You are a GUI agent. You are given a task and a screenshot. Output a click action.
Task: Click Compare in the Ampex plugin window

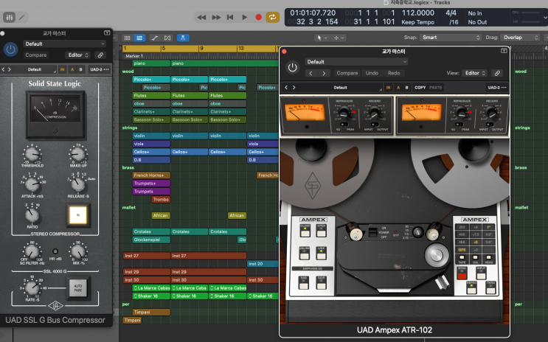pyautogui.click(x=347, y=73)
